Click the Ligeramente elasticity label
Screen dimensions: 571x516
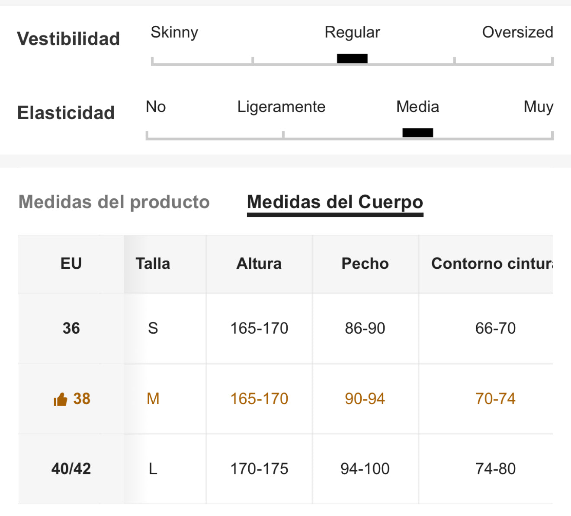tap(281, 107)
